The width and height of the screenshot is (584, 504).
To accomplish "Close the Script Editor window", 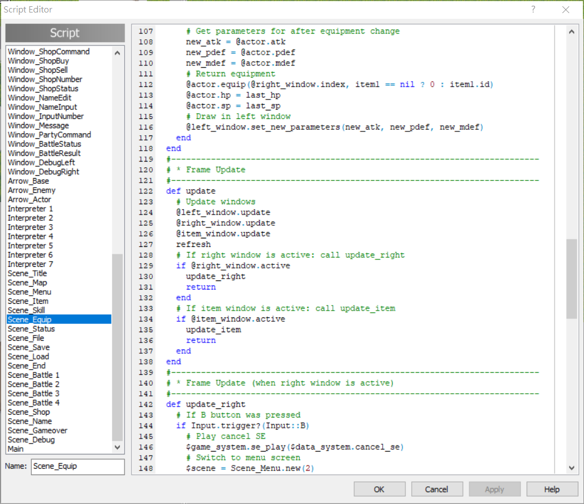I will [565, 10].
